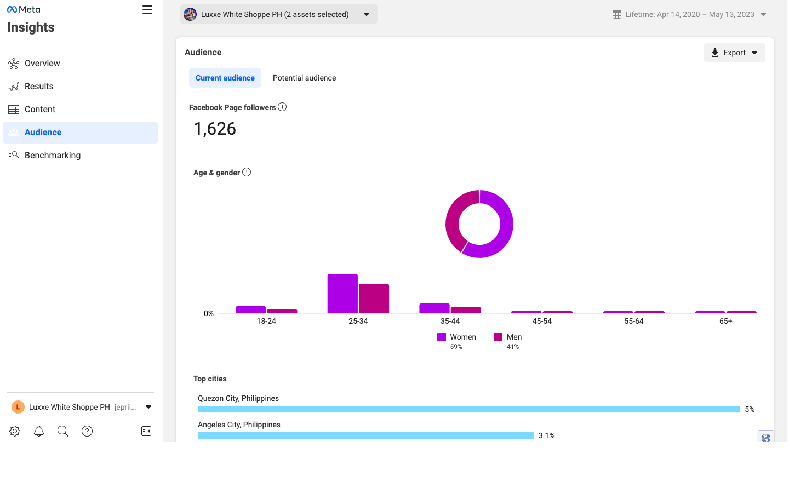The height and width of the screenshot is (493, 789).
Task: Click Men legend color swatch
Action: pos(498,337)
